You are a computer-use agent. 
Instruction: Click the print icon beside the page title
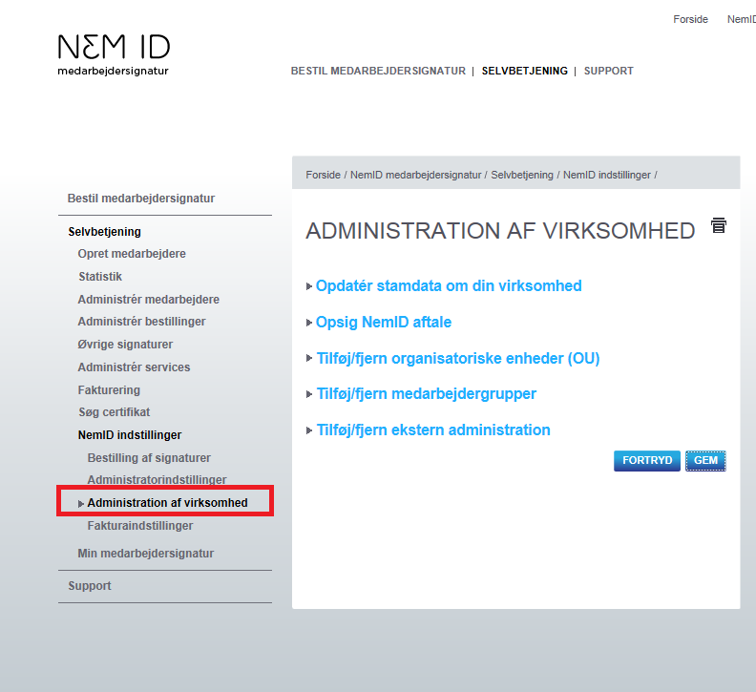[719, 225]
